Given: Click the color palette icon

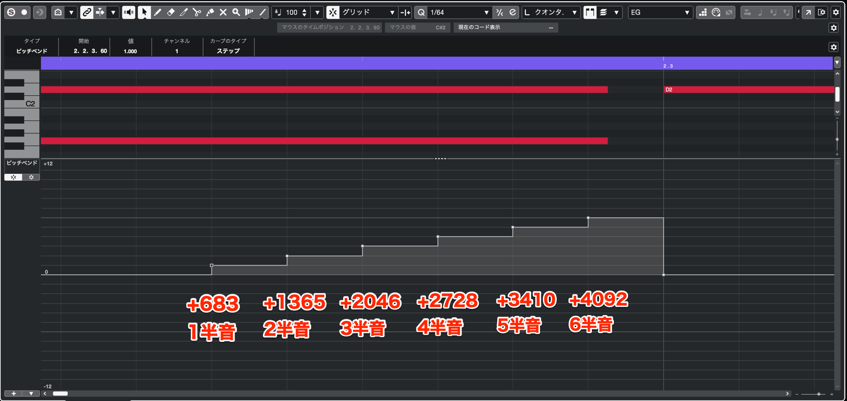Looking at the screenshot, I should click(716, 12).
